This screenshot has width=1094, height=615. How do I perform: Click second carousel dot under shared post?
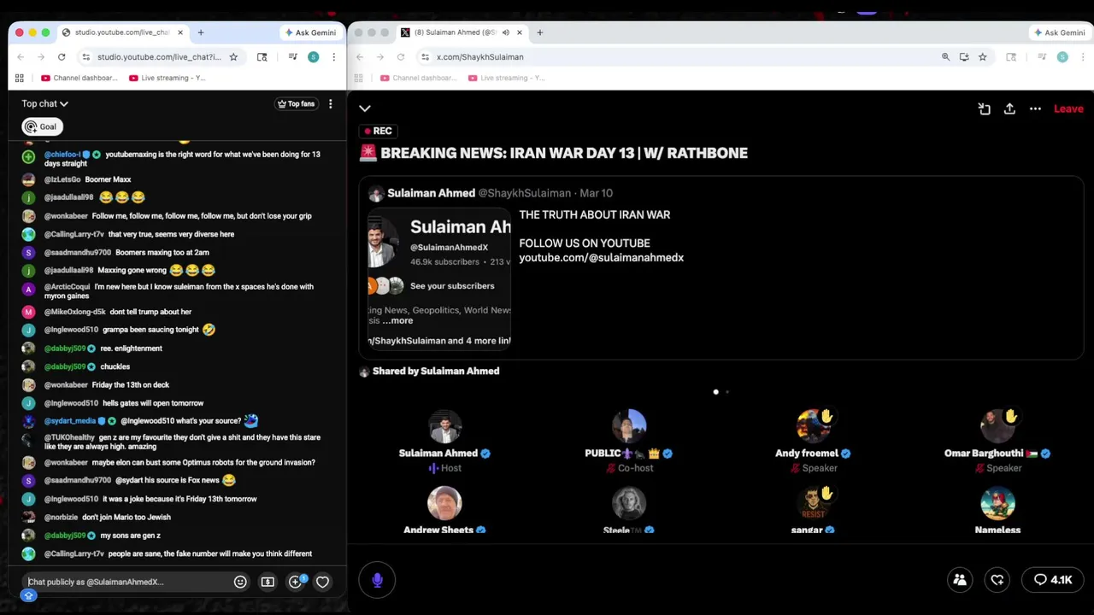pos(727,392)
